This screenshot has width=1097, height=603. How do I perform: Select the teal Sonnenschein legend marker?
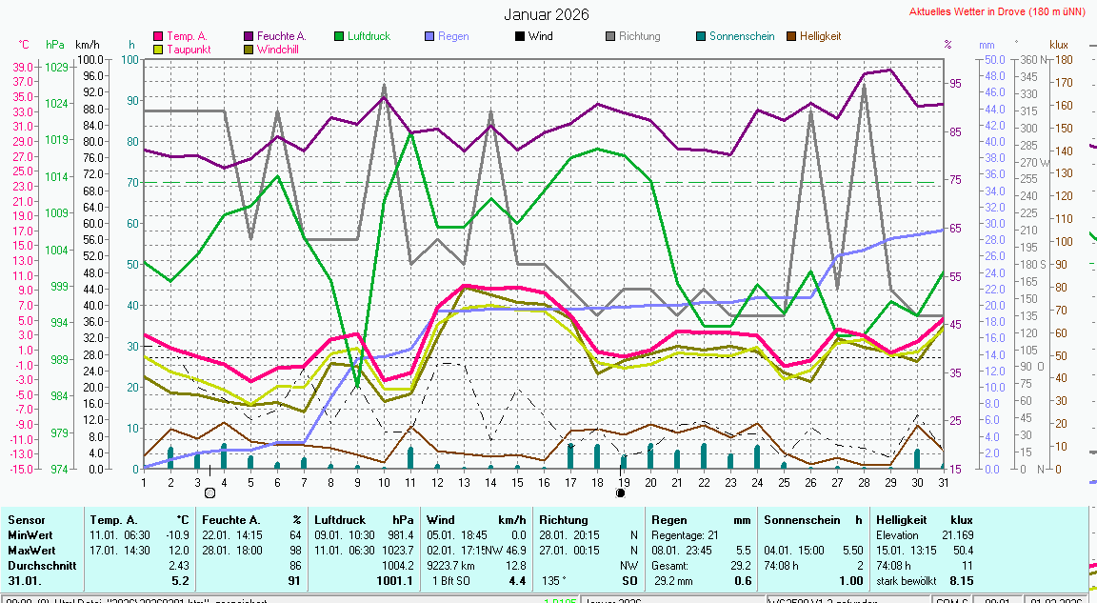(x=701, y=36)
